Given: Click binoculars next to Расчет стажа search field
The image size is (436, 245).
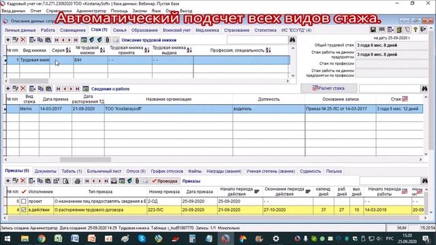Looking at the screenshot, I should coord(424,88).
